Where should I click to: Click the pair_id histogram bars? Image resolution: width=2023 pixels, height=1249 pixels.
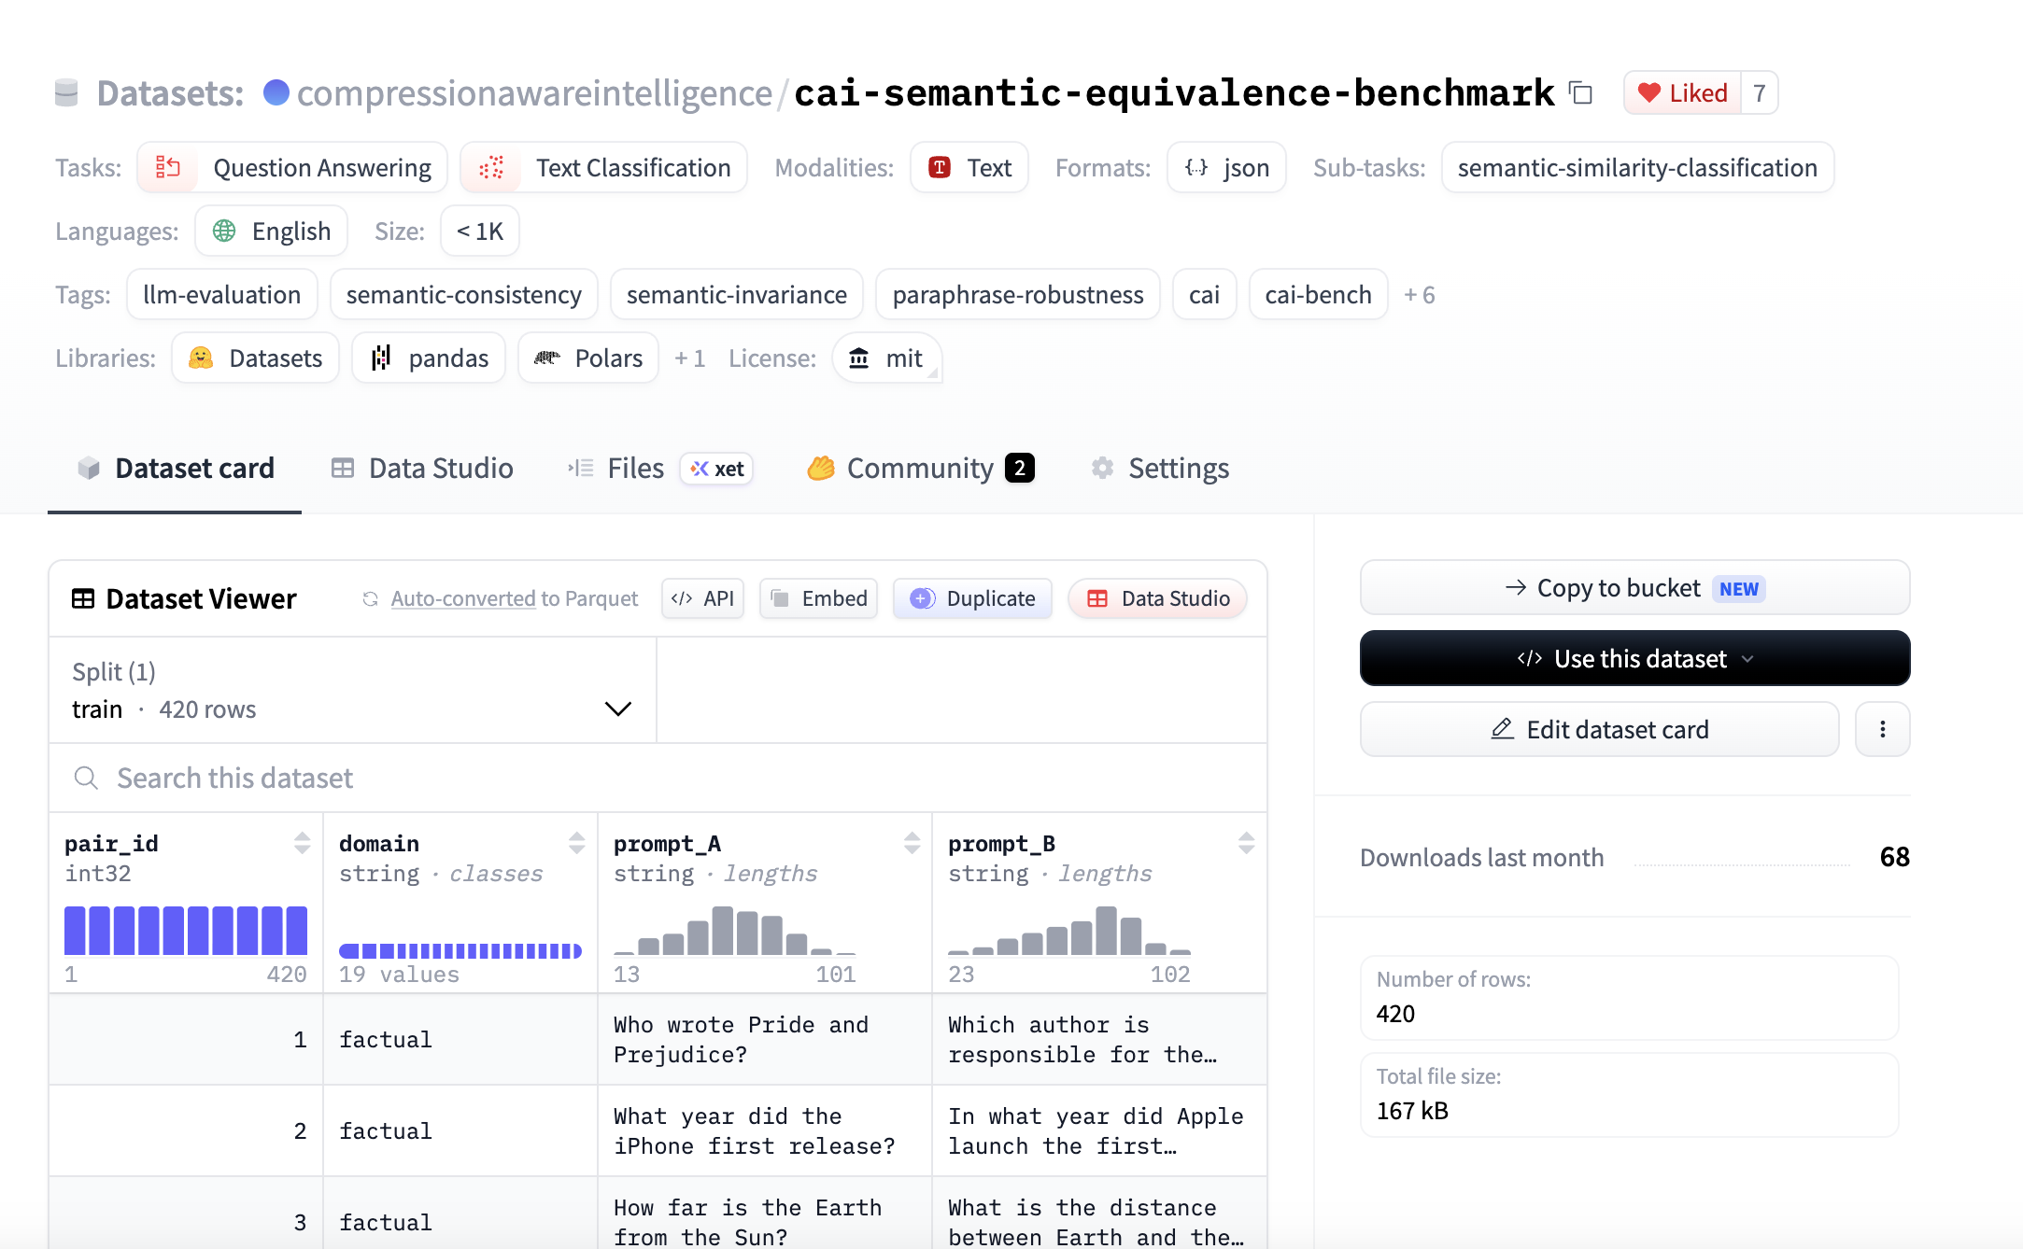(186, 930)
